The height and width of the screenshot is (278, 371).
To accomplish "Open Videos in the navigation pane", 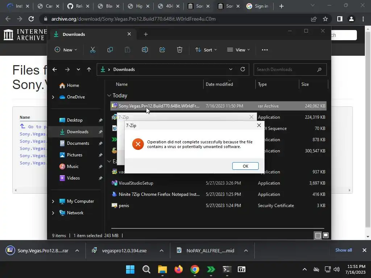I will 73,178.
